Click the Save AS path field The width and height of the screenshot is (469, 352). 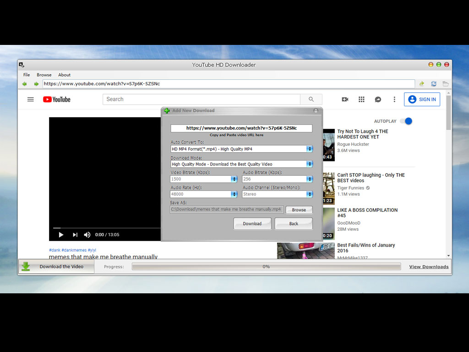(x=226, y=209)
